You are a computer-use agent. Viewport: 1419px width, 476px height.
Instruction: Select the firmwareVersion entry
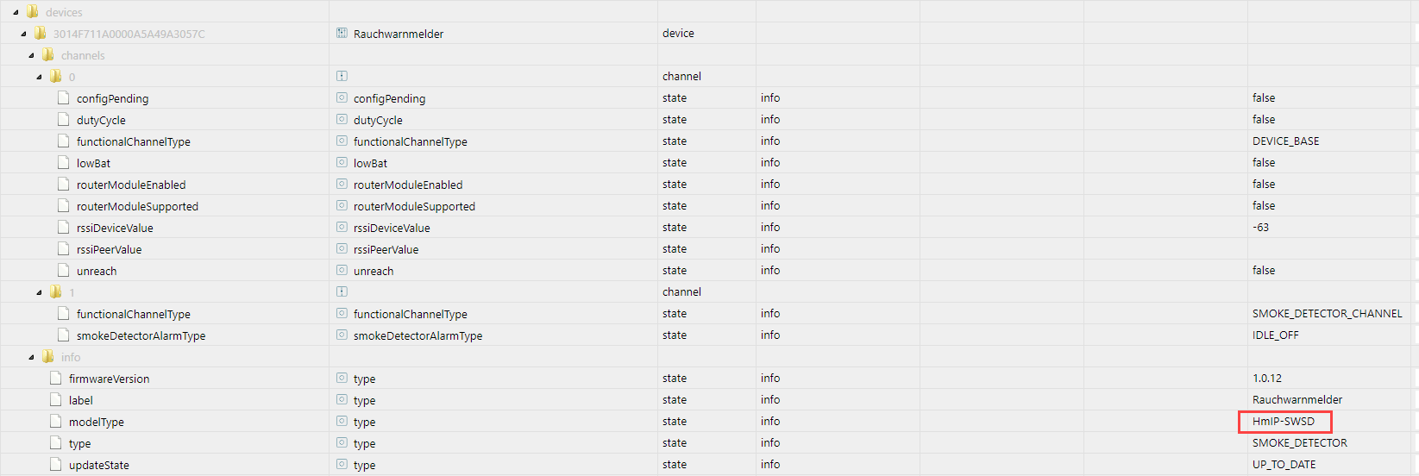coord(109,379)
